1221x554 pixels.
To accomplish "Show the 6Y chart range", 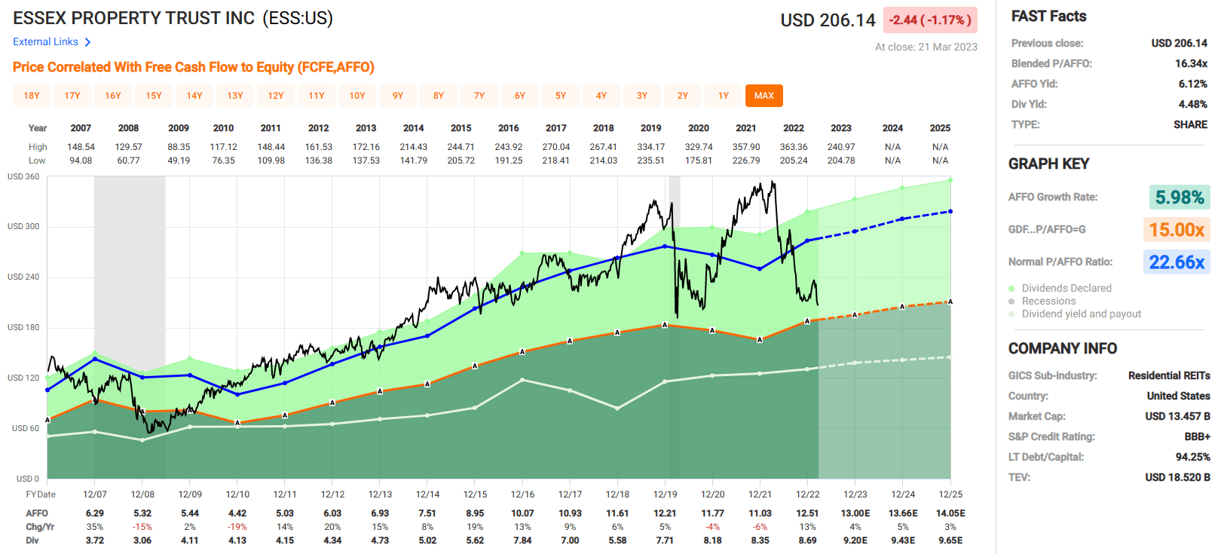I will tap(520, 96).
